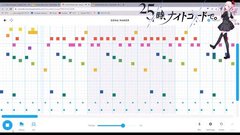Click the Restart button
Image resolution: width=240 pixels, height=135 pixels.
tap(214, 20)
